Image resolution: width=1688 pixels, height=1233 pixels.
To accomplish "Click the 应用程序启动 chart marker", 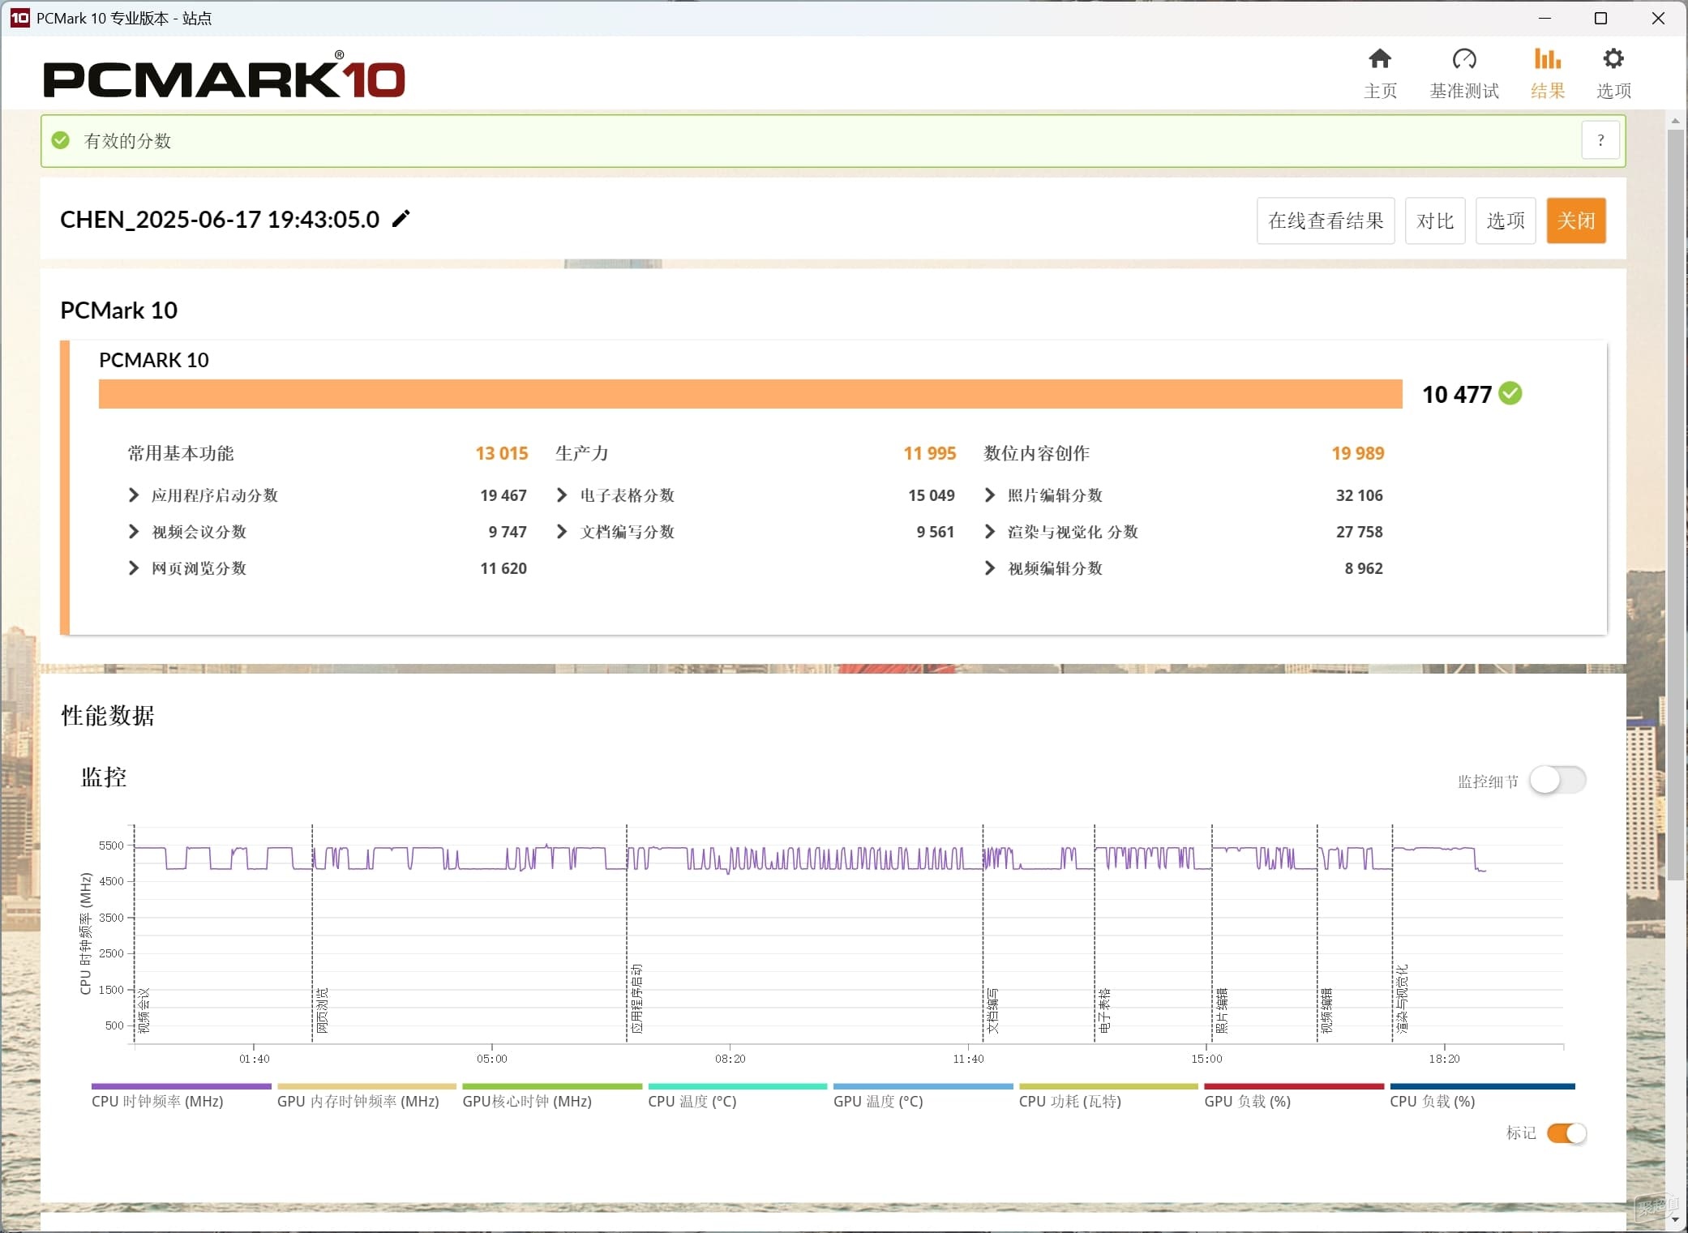I will (637, 999).
